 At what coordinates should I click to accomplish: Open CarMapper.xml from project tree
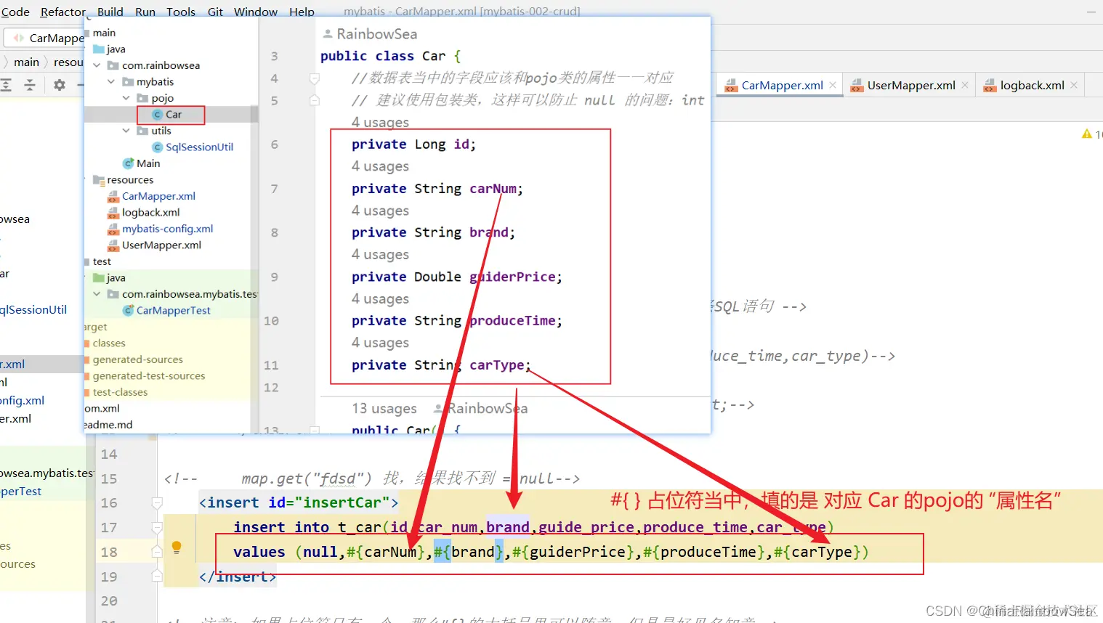(158, 196)
